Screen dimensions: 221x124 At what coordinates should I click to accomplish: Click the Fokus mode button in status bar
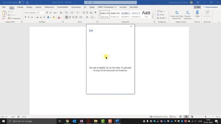(173, 117)
